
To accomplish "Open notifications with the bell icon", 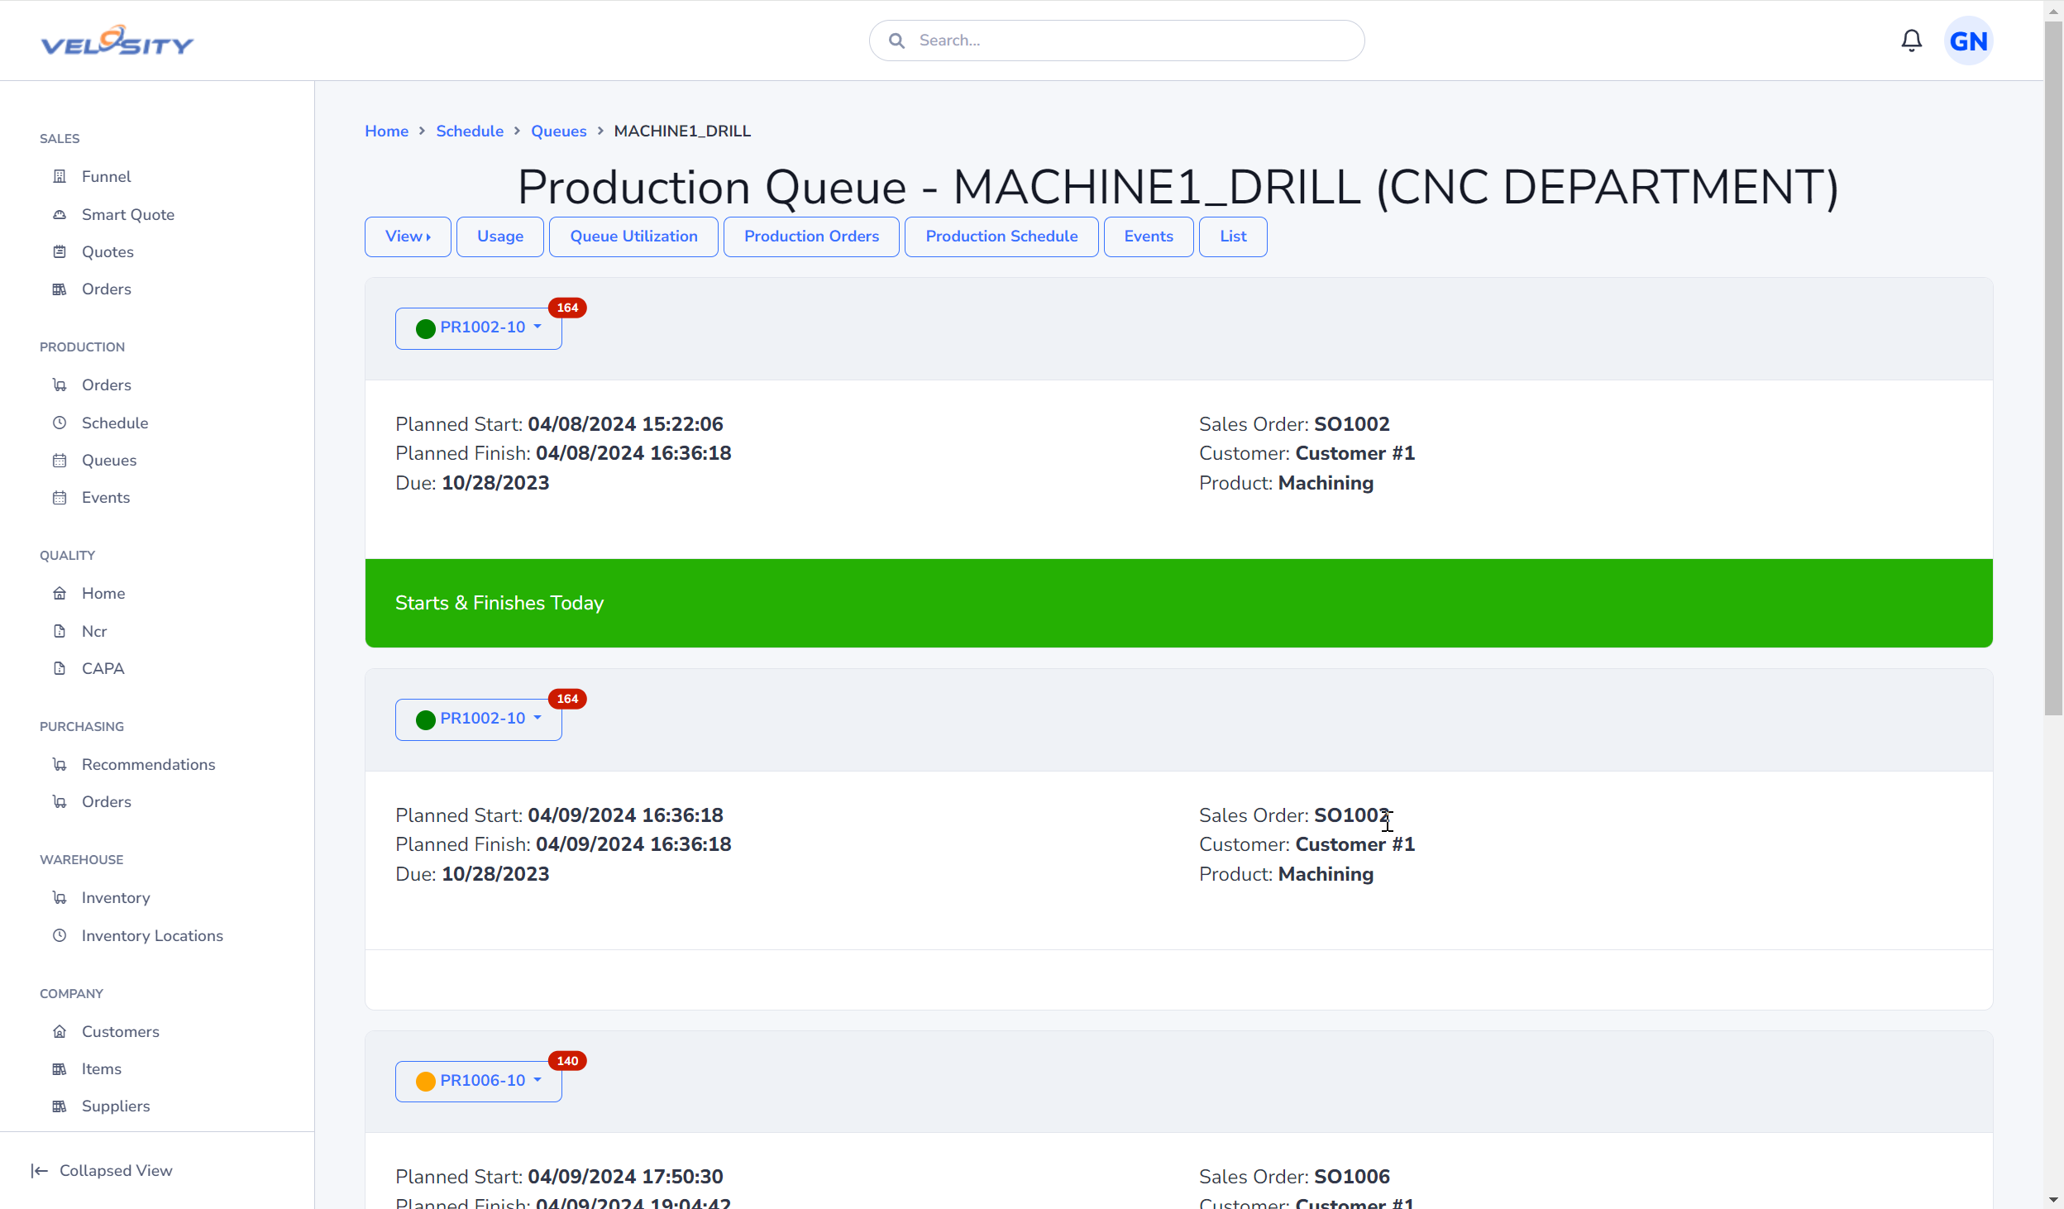I will coord(1911,41).
